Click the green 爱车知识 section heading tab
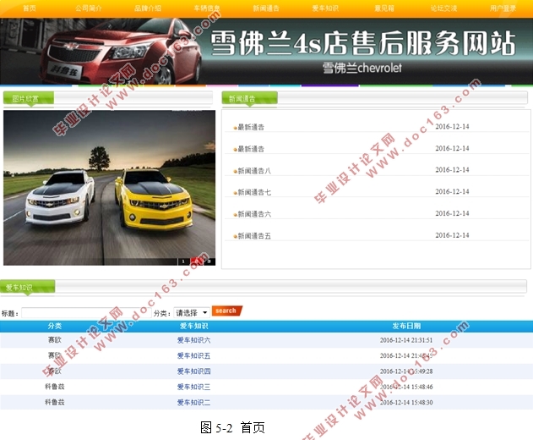 coord(27,287)
